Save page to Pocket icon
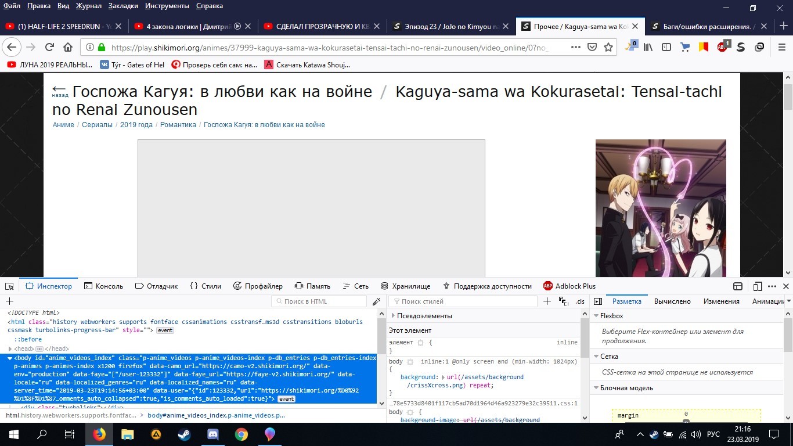Viewport: 793px width, 446px height. click(x=592, y=48)
